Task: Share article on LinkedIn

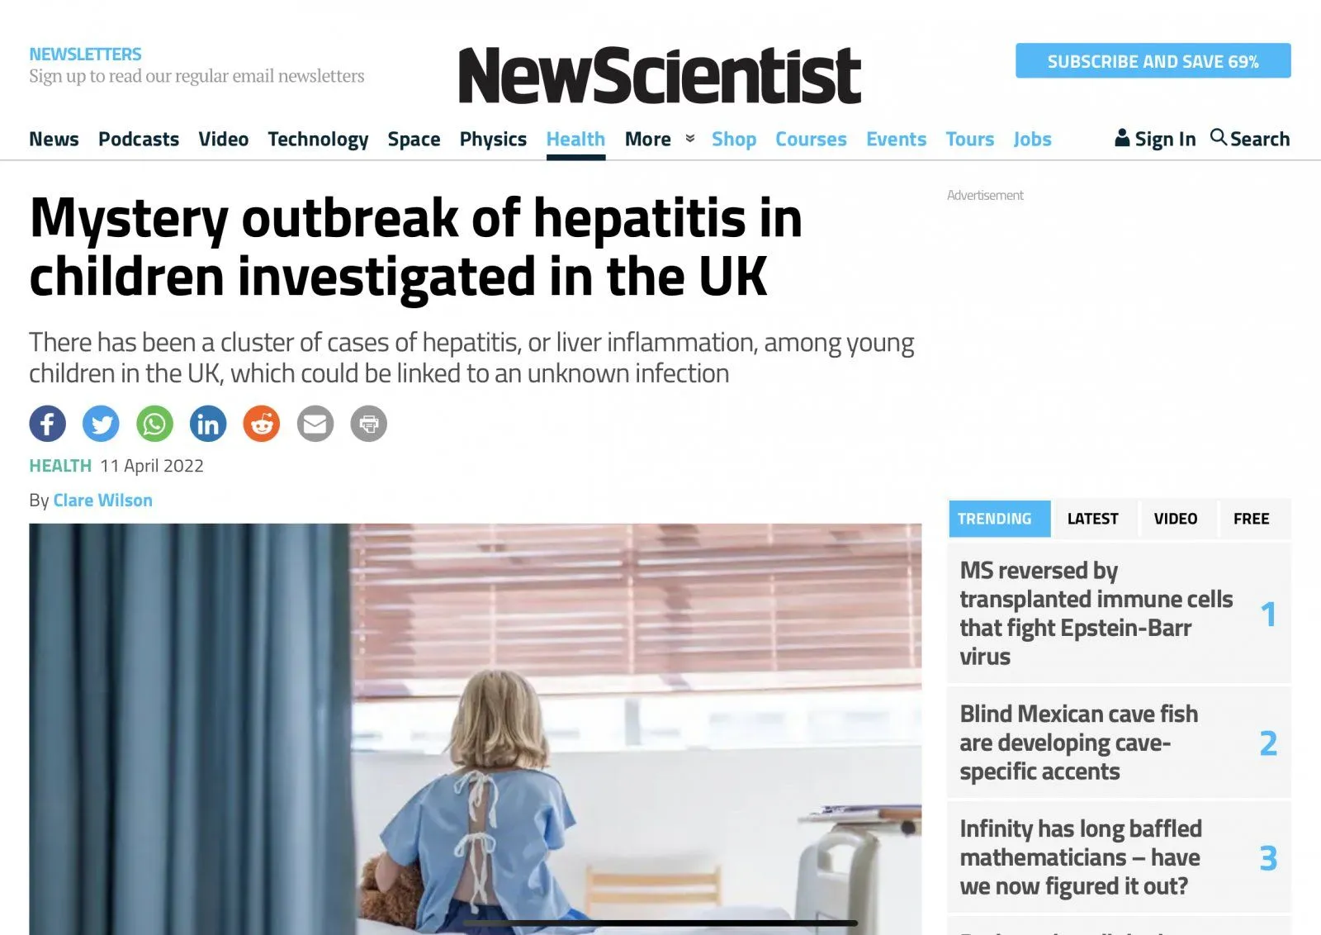Action: [x=208, y=424]
